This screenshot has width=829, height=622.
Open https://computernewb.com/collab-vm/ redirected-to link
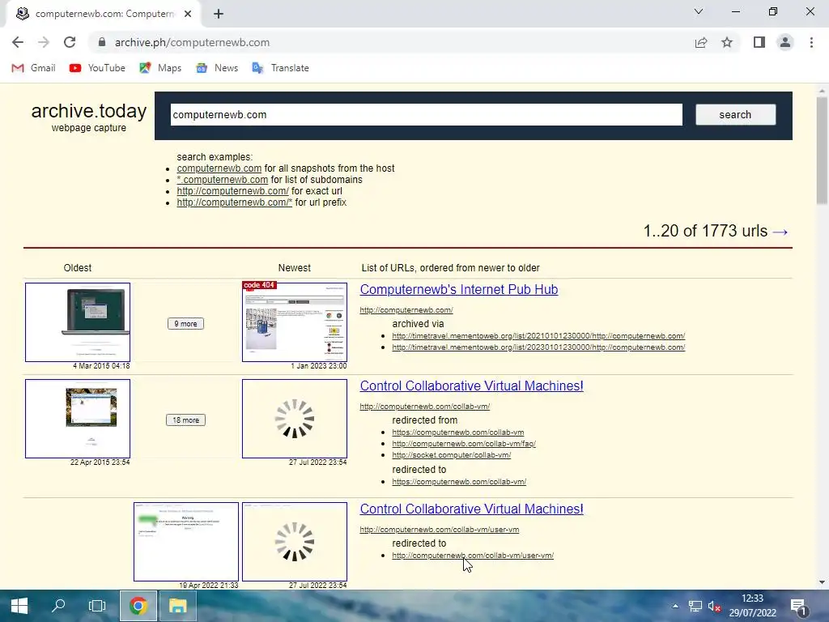point(459,482)
